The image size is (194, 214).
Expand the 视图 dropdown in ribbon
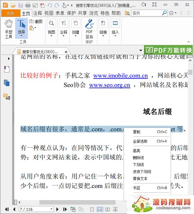pos(51,36)
